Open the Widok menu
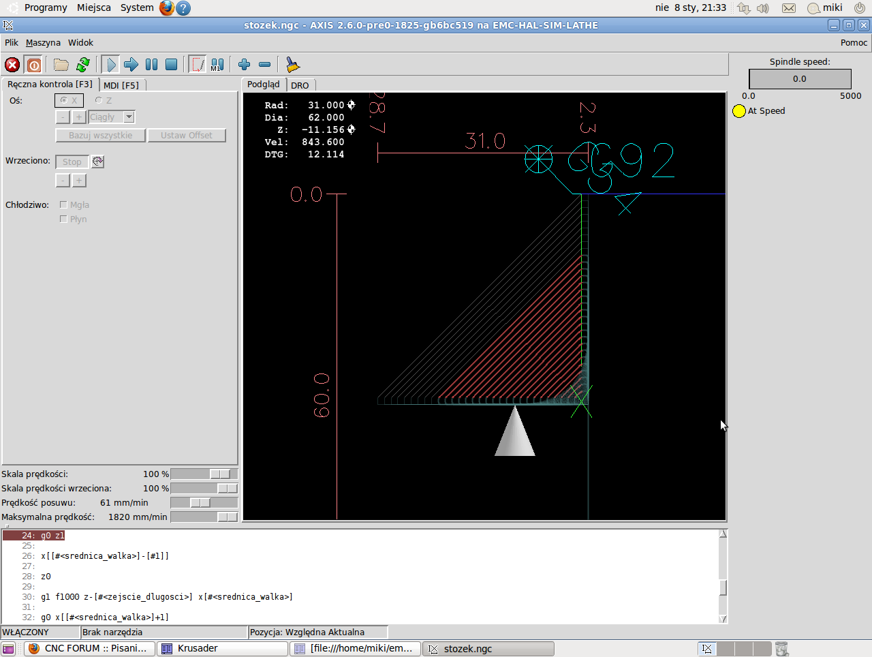Image resolution: width=872 pixels, height=657 pixels. point(80,42)
